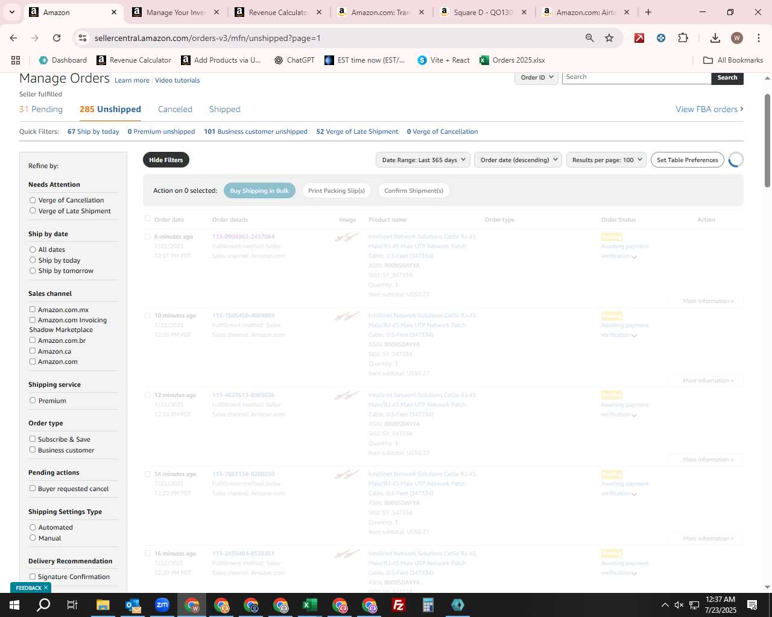The height and width of the screenshot is (617, 772).
Task: Open Chrome three-dot menu
Action: (x=759, y=38)
